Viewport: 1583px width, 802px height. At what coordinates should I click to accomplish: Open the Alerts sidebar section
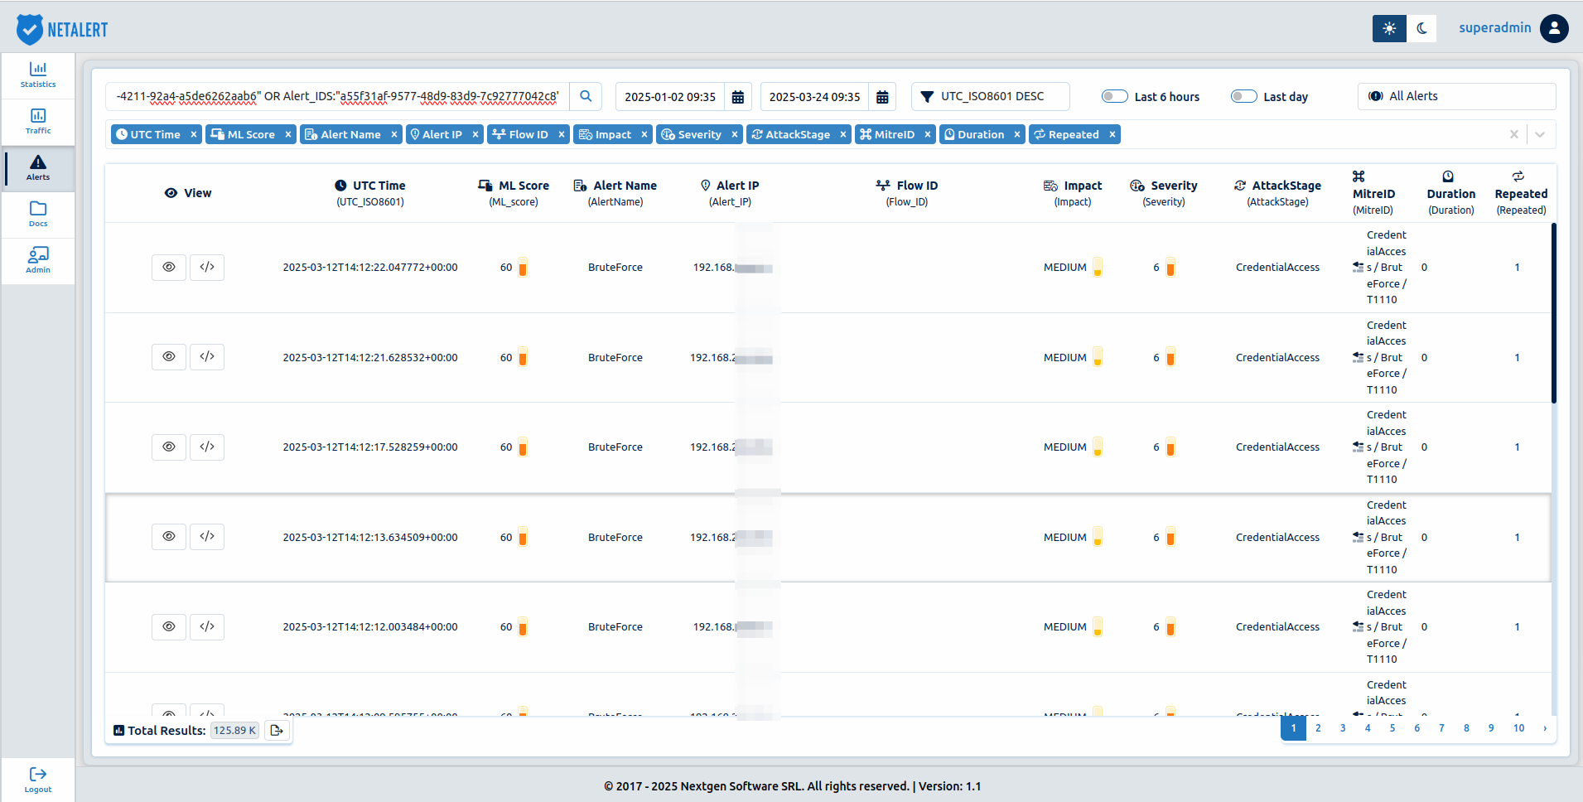click(x=38, y=168)
